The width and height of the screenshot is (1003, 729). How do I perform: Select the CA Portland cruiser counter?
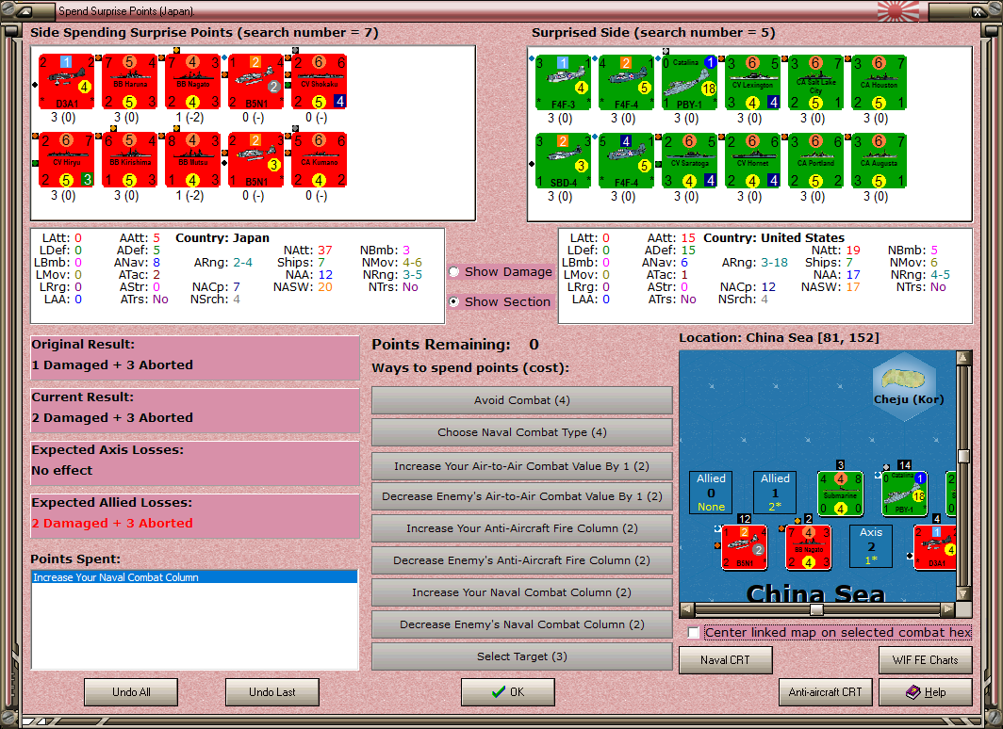[x=815, y=160]
